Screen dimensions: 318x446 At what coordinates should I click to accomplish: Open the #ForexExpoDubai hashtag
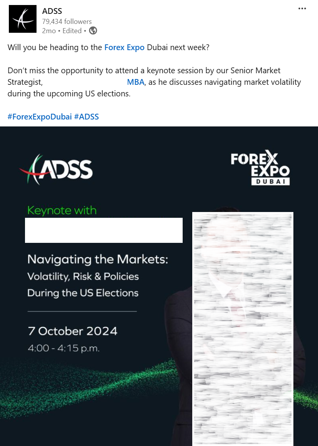click(40, 116)
